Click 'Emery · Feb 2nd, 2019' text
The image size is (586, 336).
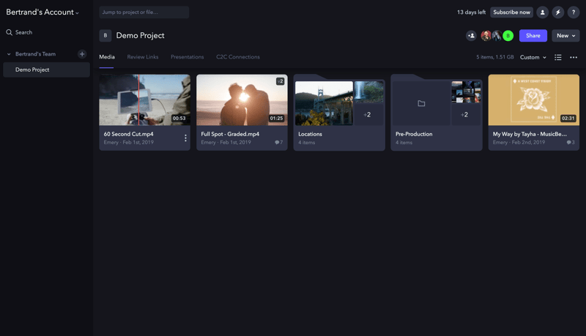519,142
